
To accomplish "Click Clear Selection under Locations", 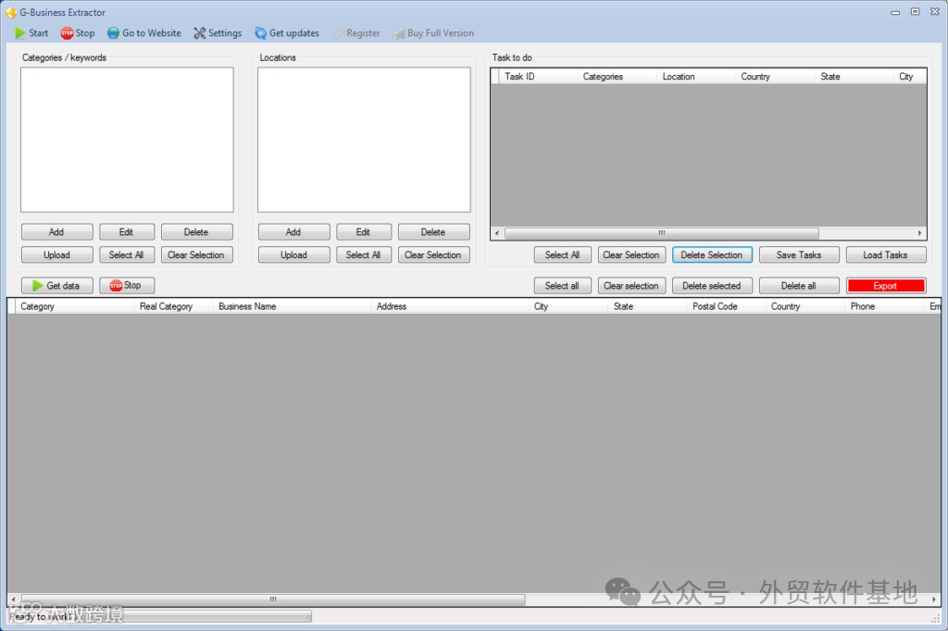I will tap(433, 255).
